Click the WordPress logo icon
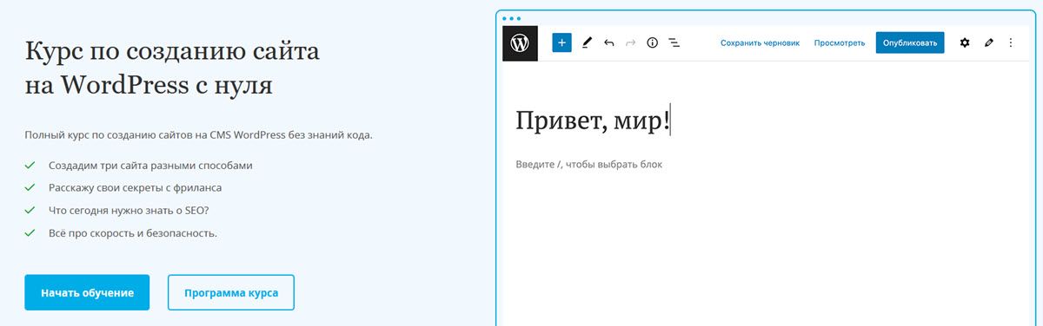Image resolution: width=1043 pixels, height=326 pixels. click(x=520, y=42)
